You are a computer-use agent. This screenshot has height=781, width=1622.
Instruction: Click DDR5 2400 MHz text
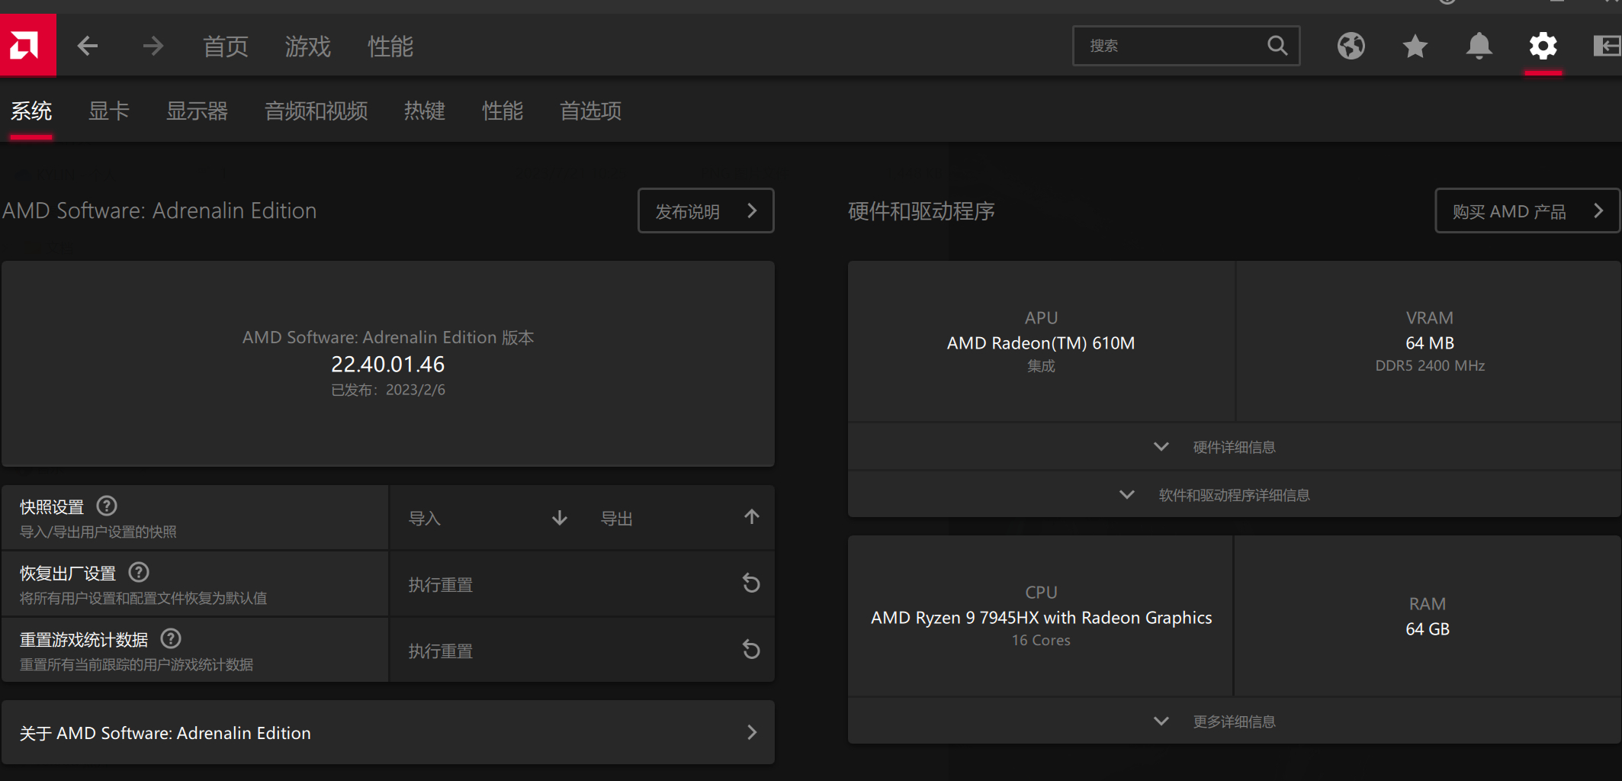pos(1430,366)
